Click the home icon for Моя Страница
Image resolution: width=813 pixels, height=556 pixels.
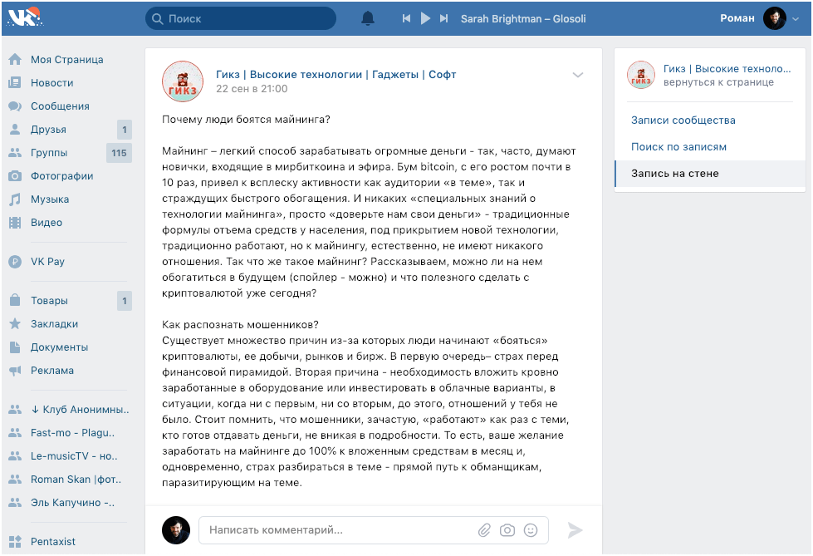tap(15, 60)
